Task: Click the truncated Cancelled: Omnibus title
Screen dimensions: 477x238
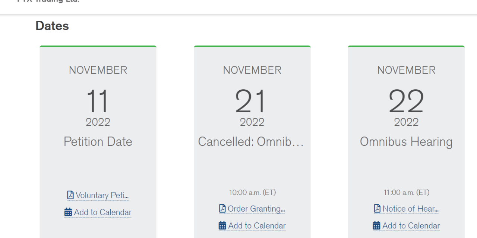Action: click(x=251, y=142)
